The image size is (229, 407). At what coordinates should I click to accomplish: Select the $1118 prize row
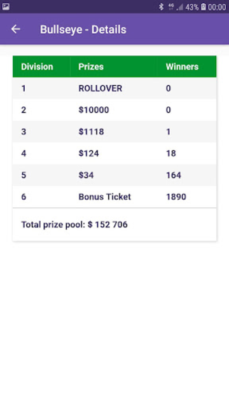(x=114, y=132)
